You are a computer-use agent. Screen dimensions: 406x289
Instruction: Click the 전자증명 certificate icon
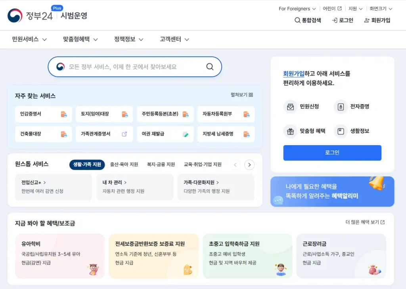pyautogui.click(x=340, y=106)
